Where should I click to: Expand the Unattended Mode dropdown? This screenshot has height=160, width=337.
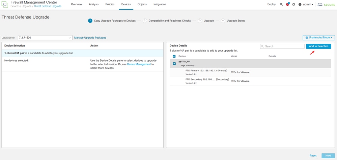(319, 37)
